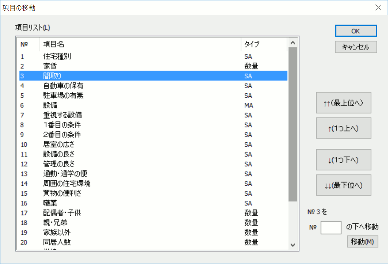Close the 項目の移動 dialog
This screenshot has height=264, width=388.
point(378,7)
